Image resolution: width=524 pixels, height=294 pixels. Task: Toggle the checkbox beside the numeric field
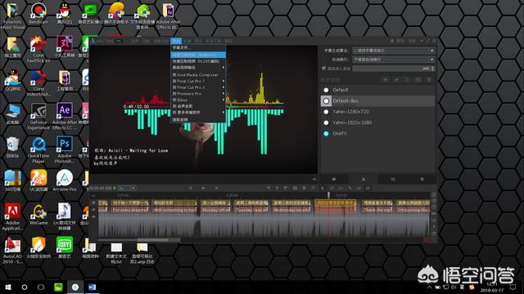pyautogui.click(x=323, y=69)
